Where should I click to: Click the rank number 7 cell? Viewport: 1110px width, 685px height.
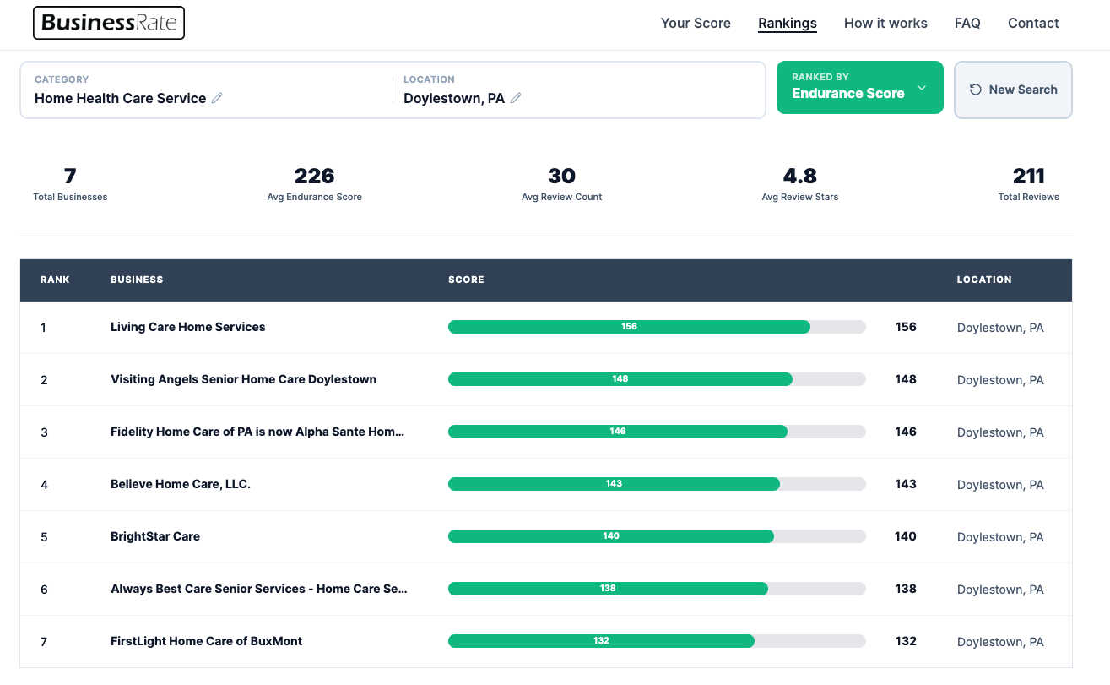click(x=44, y=642)
